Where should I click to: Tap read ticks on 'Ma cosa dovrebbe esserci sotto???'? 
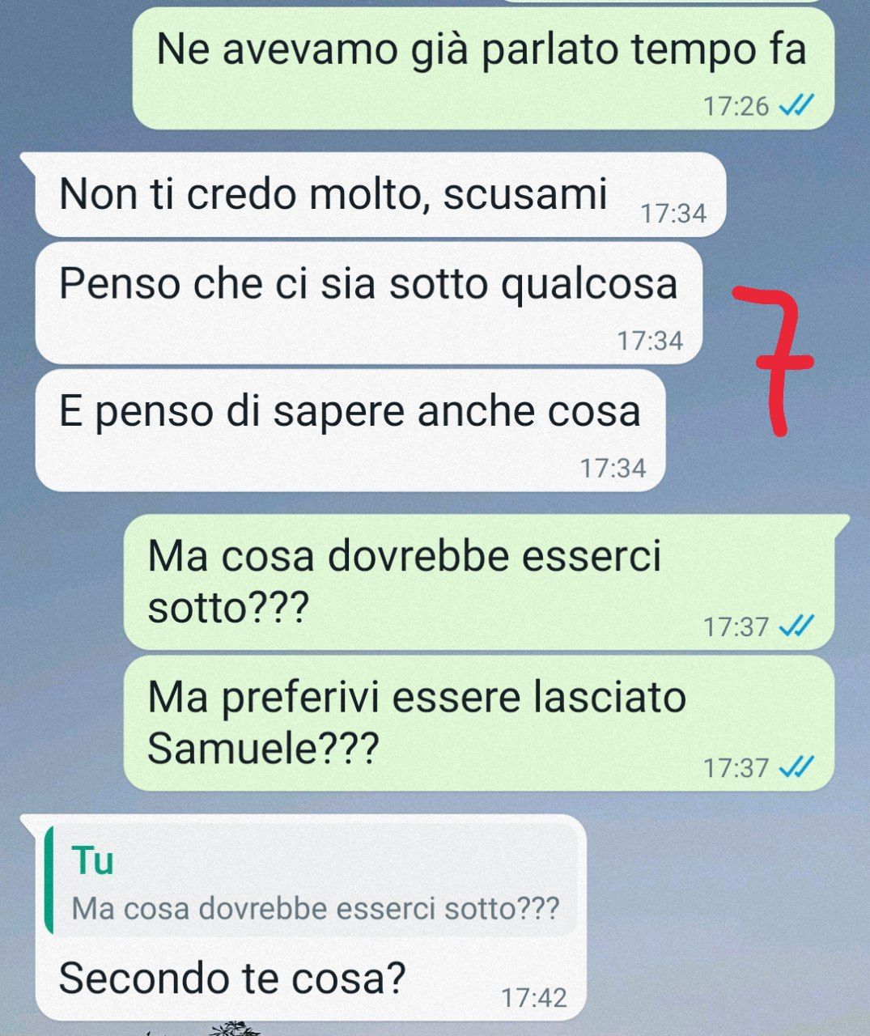click(794, 626)
